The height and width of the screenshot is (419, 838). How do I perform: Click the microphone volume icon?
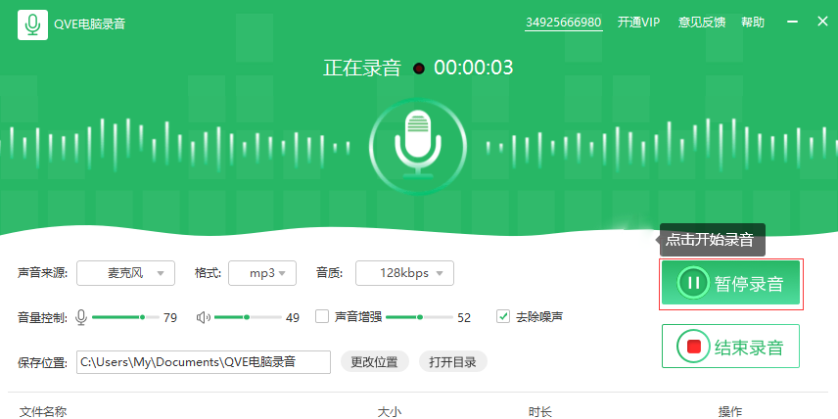[81, 317]
